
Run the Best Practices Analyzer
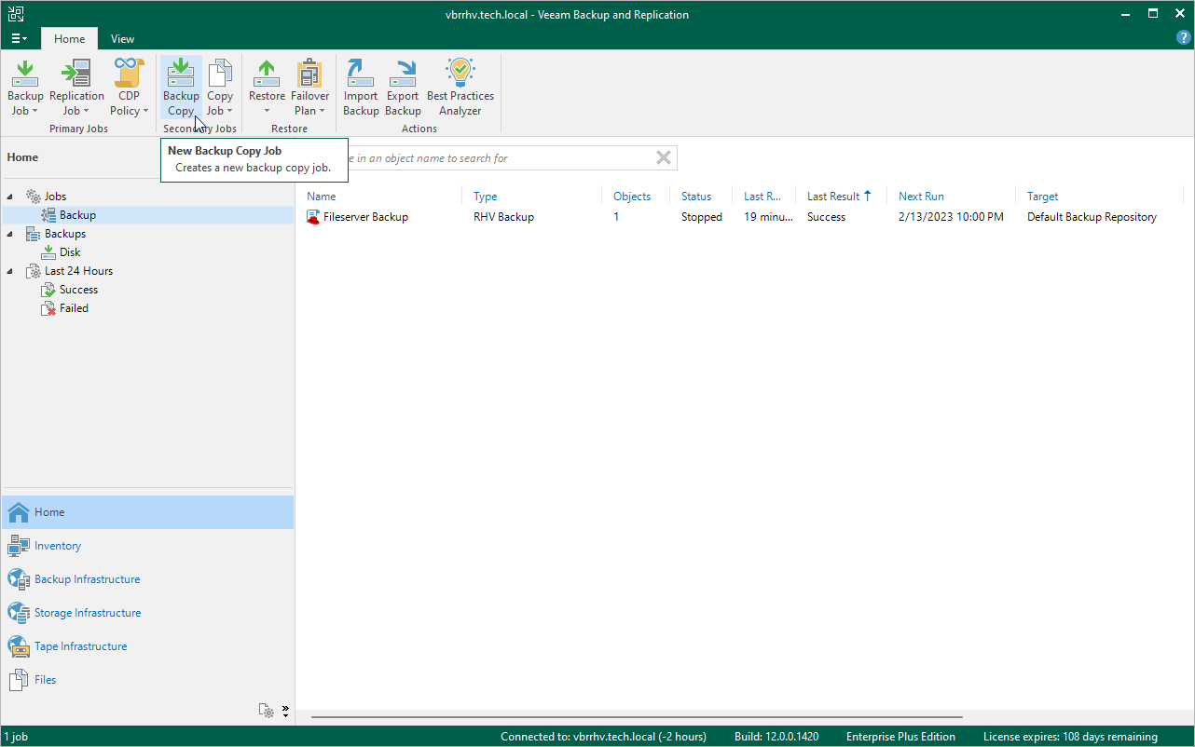460,88
